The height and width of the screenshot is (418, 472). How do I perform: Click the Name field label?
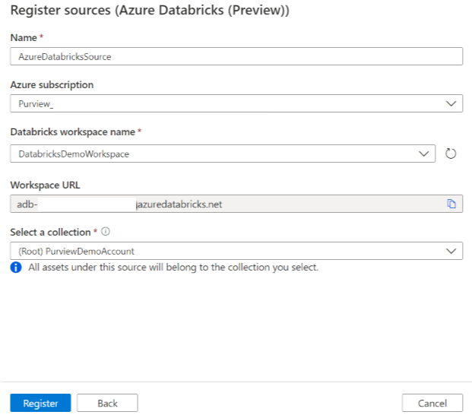click(x=23, y=37)
